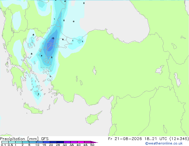Click the legend label '45'
The height and width of the screenshot is (146, 189).
pyautogui.click(x=85, y=145)
